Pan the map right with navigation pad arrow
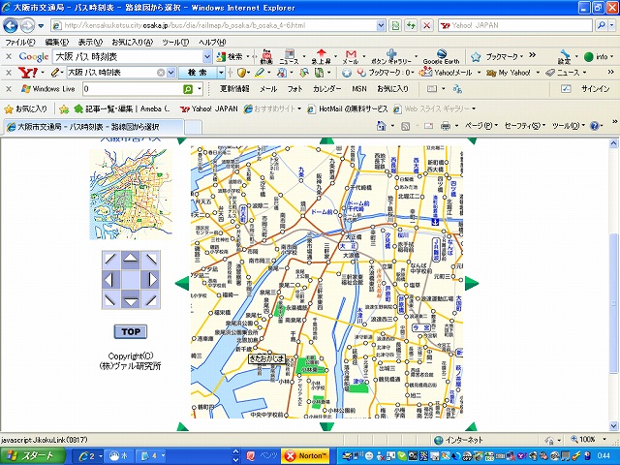This screenshot has height=465, width=620. tap(152, 279)
